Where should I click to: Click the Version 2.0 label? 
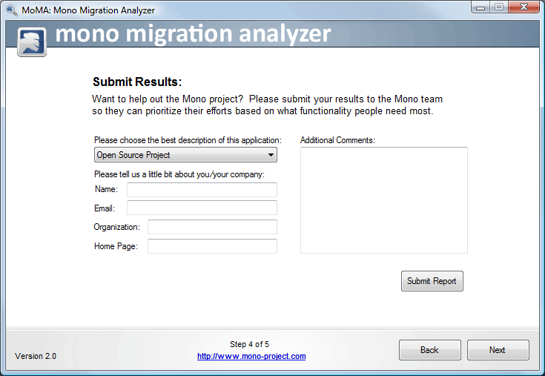pos(36,356)
